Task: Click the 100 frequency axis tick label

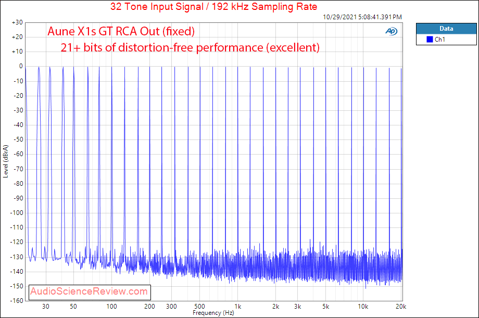Action: [111, 307]
